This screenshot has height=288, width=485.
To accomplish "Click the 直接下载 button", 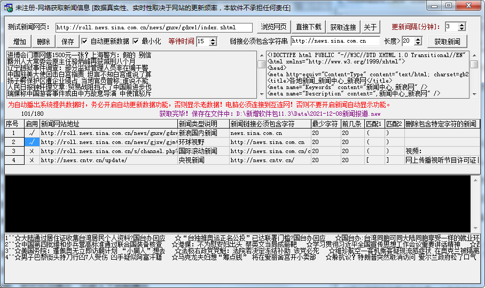I will point(308,27).
